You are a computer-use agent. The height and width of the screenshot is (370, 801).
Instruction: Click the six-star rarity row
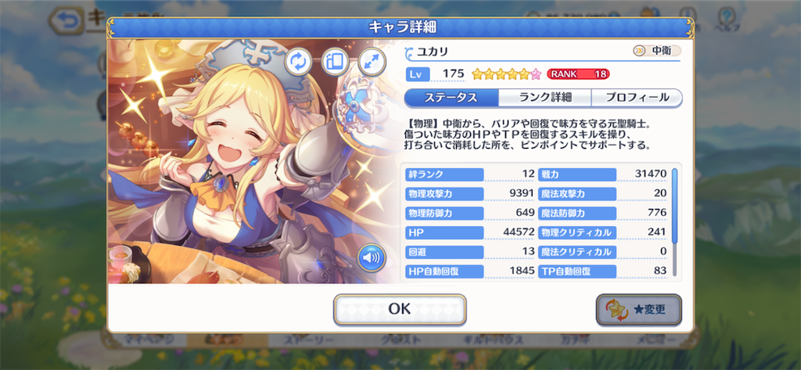506,74
